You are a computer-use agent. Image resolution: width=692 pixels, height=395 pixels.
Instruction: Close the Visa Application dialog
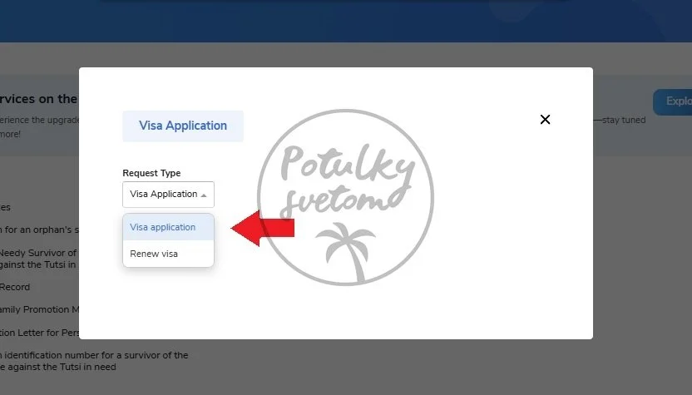click(x=545, y=120)
